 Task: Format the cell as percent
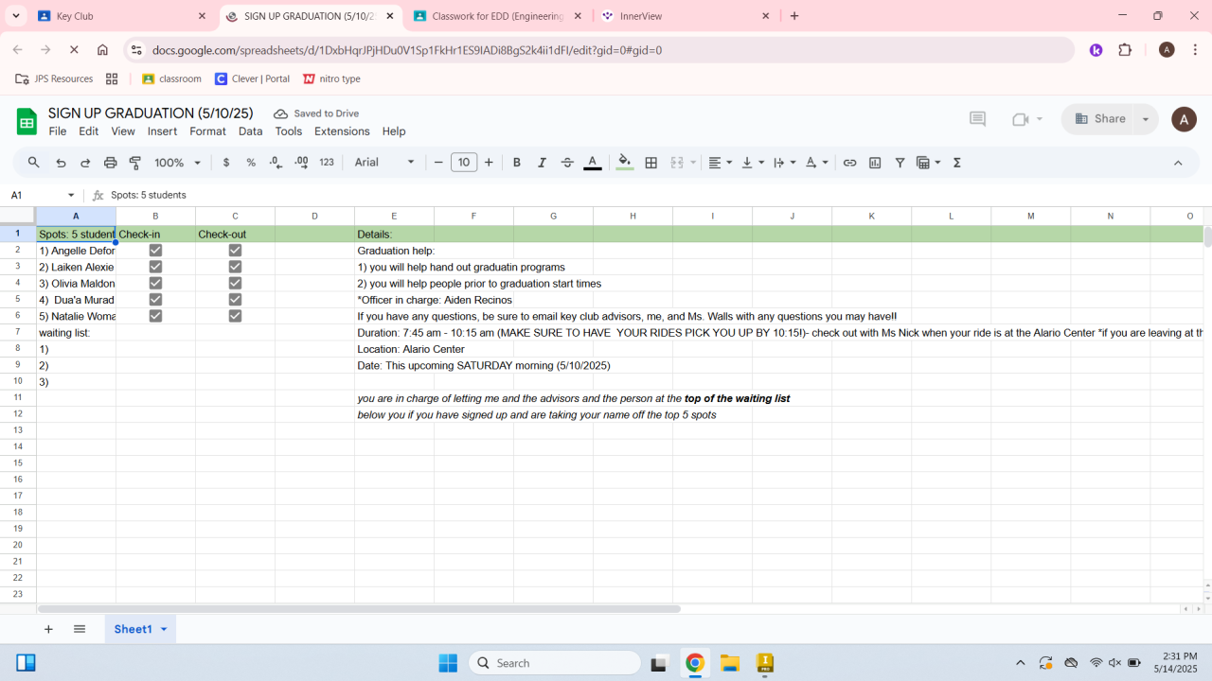pos(251,163)
